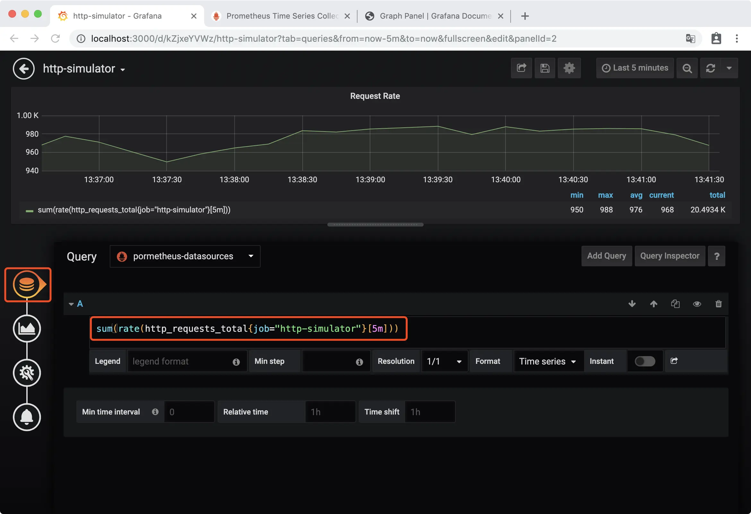This screenshot has height=514, width=751.
Task: Sort legend by avg column
Action: pos(636,195)
